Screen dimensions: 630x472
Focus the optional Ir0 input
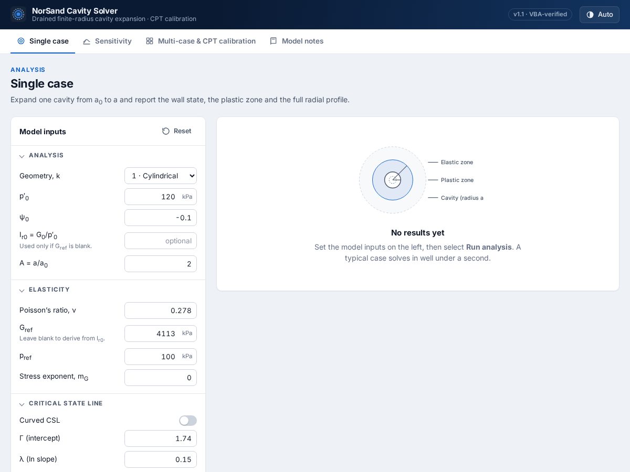coord(161,241)
